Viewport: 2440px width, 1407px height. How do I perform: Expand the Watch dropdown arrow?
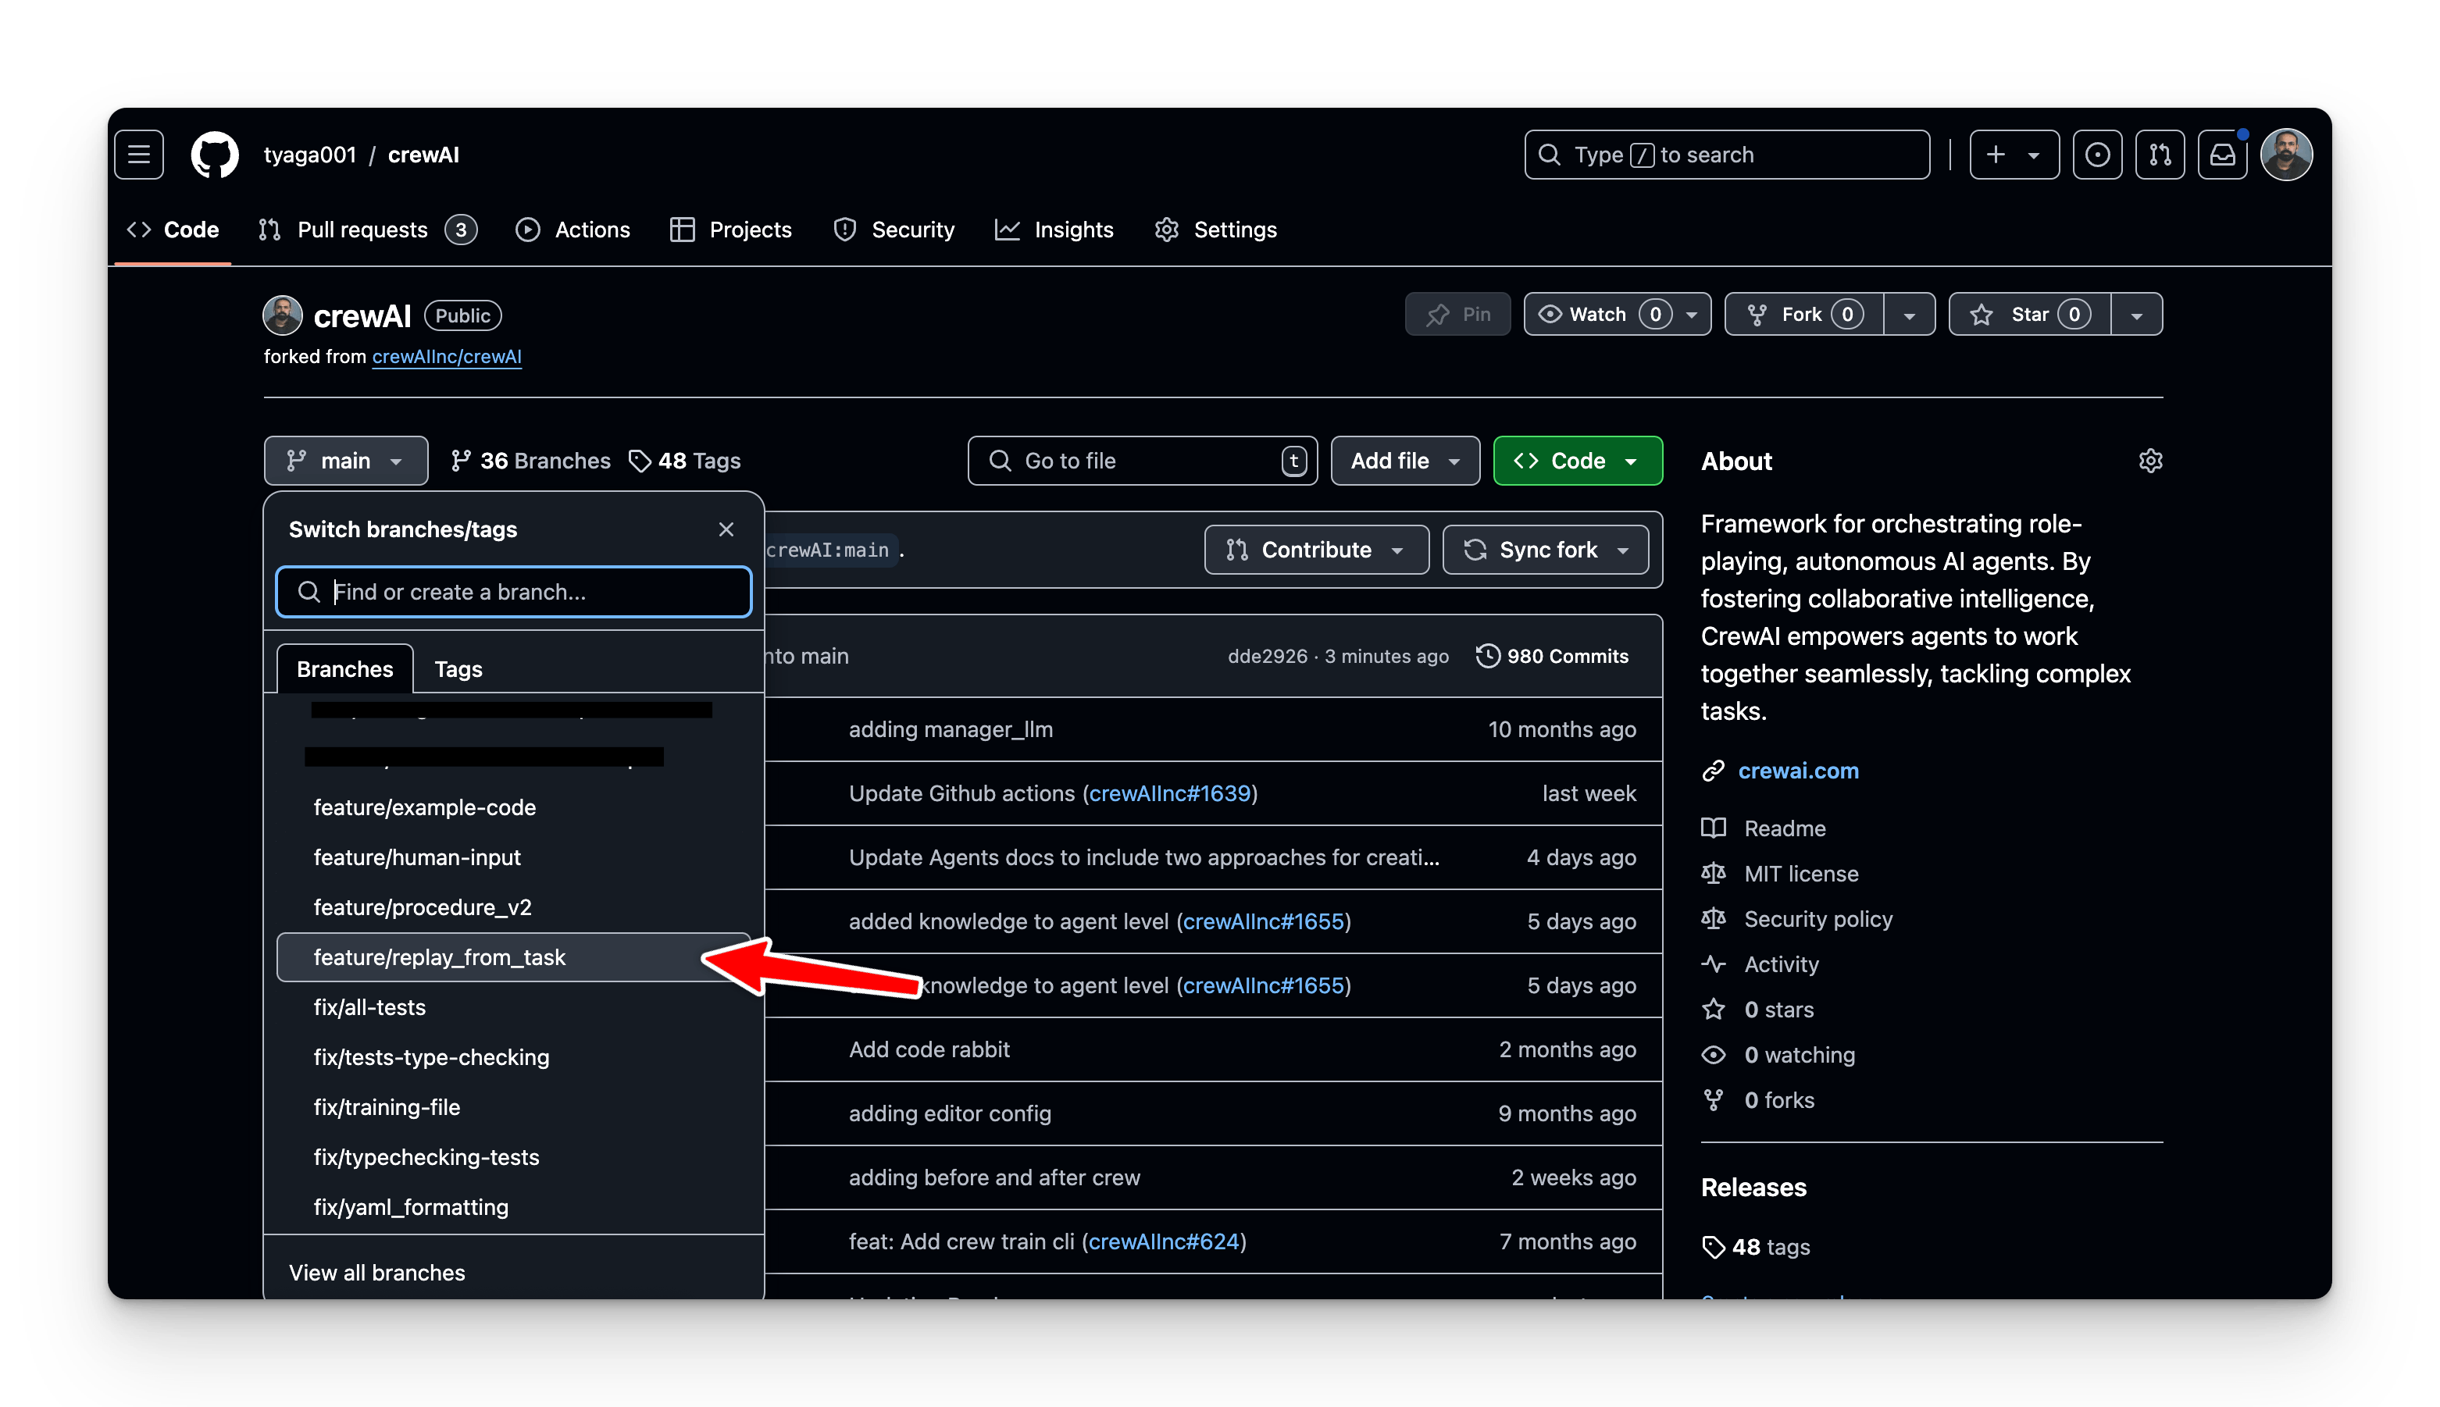pos(1689,315)
